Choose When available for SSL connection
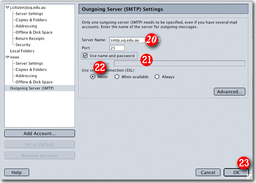Image resolution: width=256 pixels, height=183 pixels. (x=117, y=77)
